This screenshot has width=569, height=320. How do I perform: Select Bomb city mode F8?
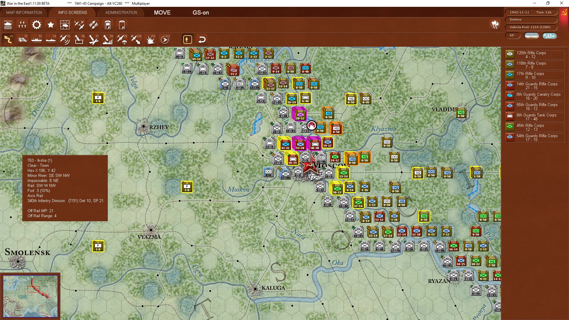coord(108,39)
